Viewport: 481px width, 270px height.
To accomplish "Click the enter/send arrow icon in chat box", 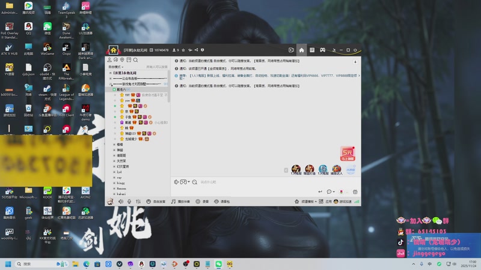I will 320,191.
